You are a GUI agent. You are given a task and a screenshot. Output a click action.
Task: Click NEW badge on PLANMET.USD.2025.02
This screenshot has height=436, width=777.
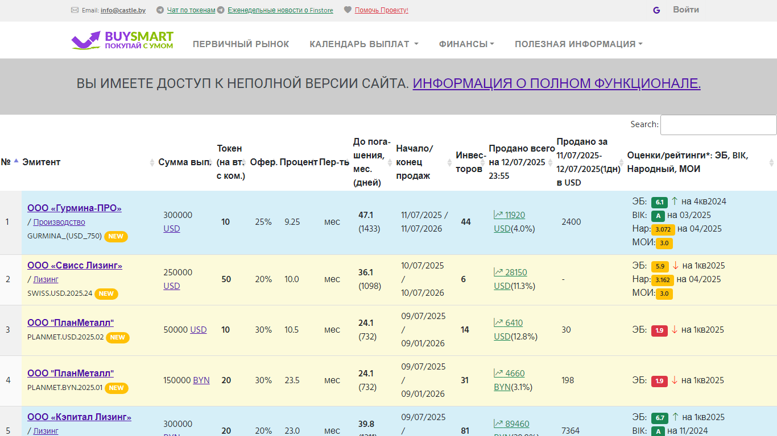118,337
